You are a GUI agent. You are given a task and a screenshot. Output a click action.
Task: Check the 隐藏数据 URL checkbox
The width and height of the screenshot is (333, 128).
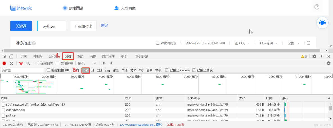point(48,70)
